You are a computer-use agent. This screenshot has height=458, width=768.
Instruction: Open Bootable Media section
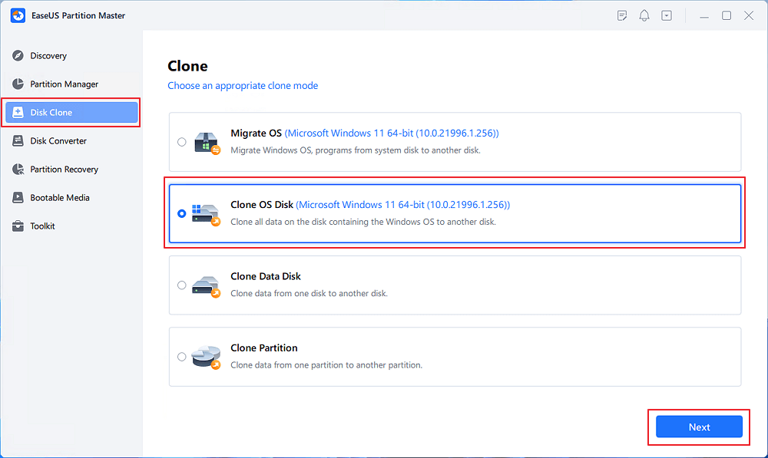coord(71,198)
